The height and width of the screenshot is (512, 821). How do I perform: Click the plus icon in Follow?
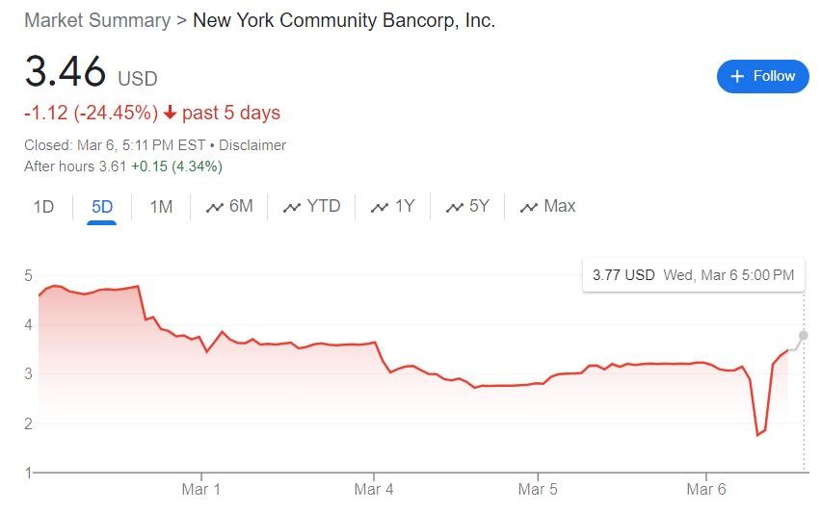pos(738,76)
